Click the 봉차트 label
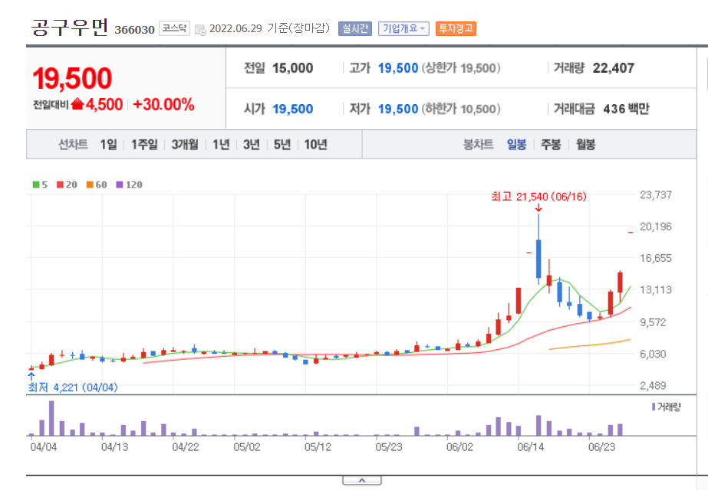The width and height of the screenshot is (708, 490). click(x=478, y=145)
